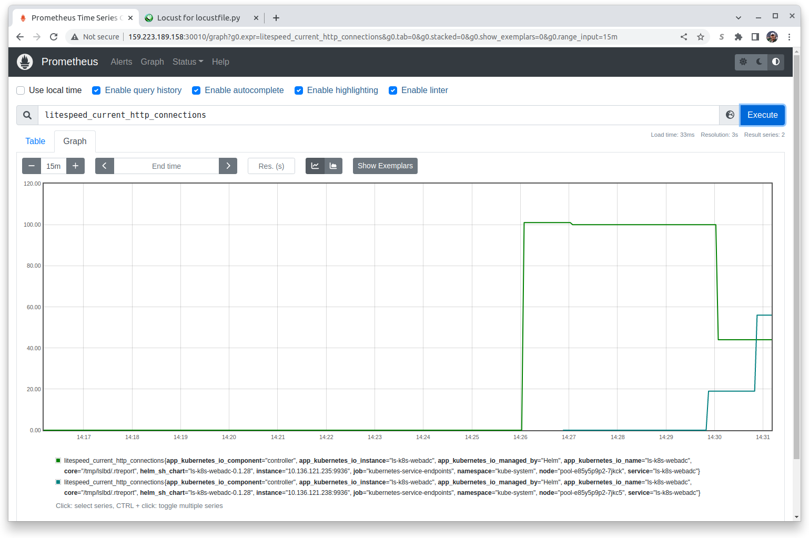Select the green series legend swatch
Image resolution: width=809 pixels, height=538 pixels.
tap(58, 461)
